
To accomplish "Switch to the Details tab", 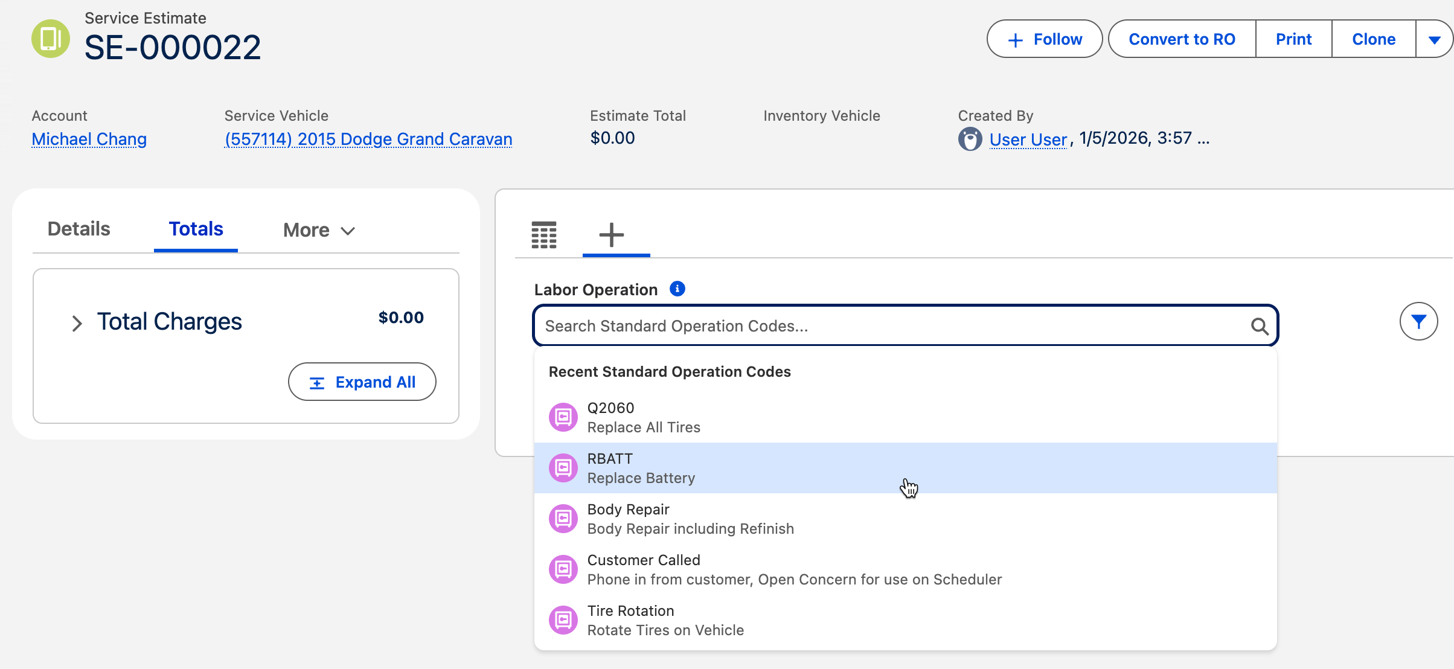I will pyautogui.click(x=78, y=229).
